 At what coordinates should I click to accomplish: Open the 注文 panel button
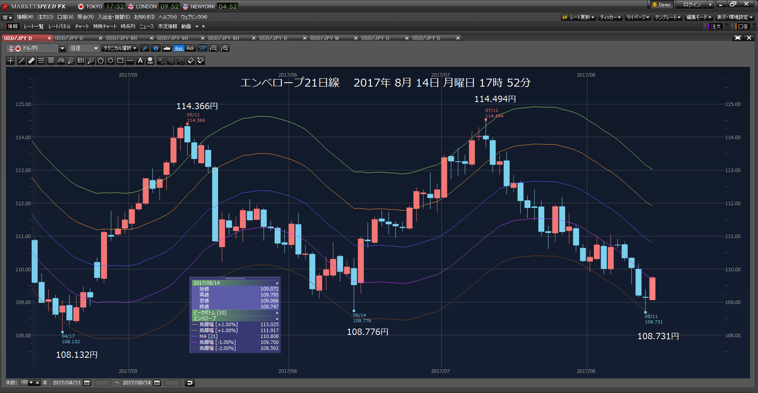[x=716, y=26]
